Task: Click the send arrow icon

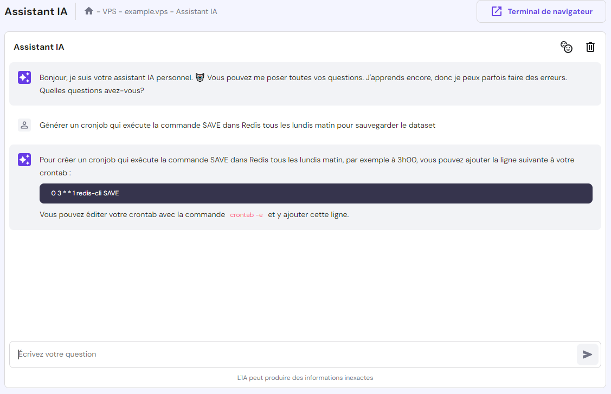Action: click(x=587, y=354)
